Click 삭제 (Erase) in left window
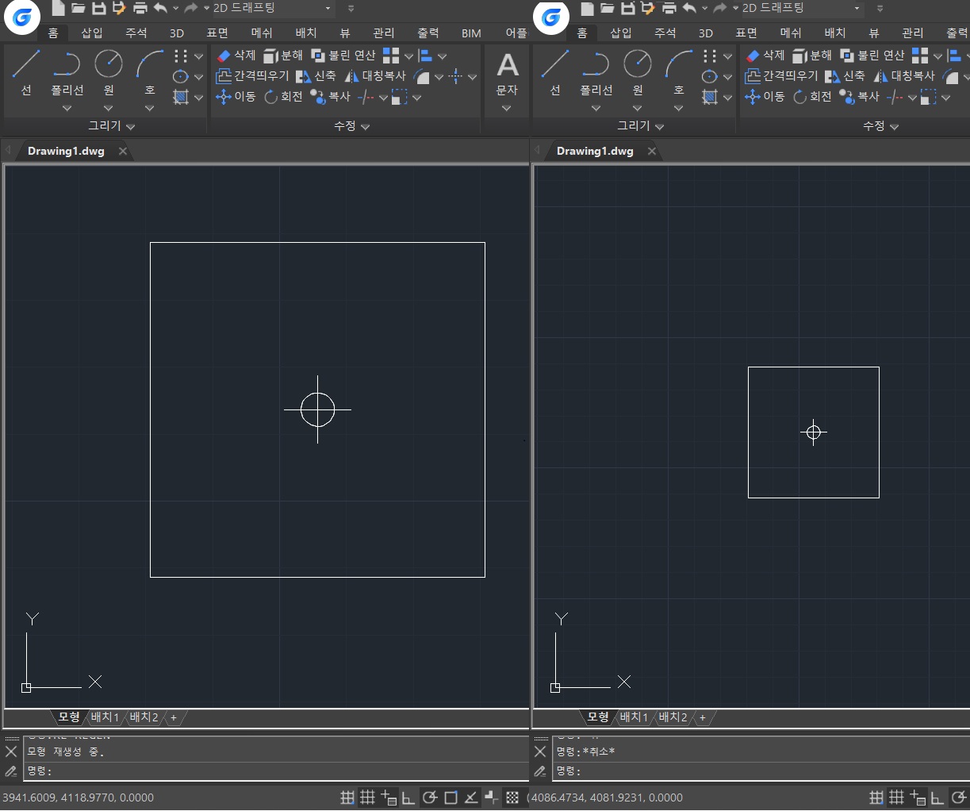The width and height of the screenshot is (970, 811). coord(236,56)
